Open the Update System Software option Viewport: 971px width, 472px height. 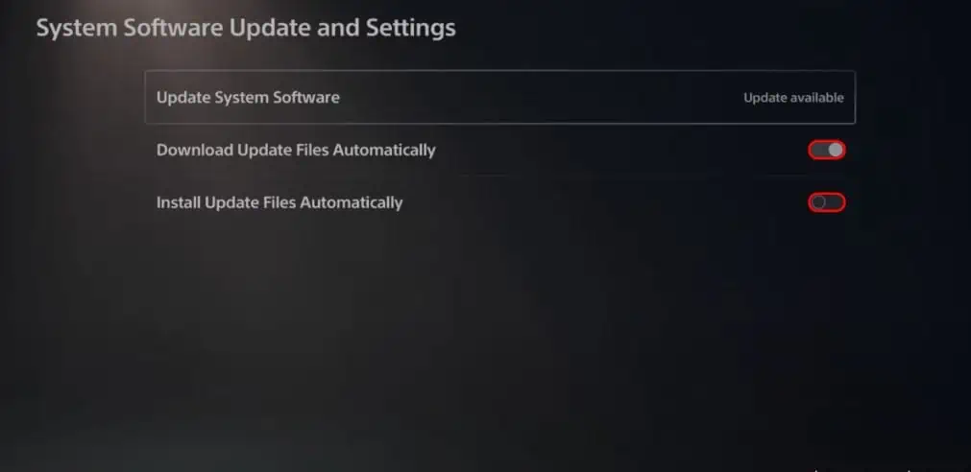(499, 97)
